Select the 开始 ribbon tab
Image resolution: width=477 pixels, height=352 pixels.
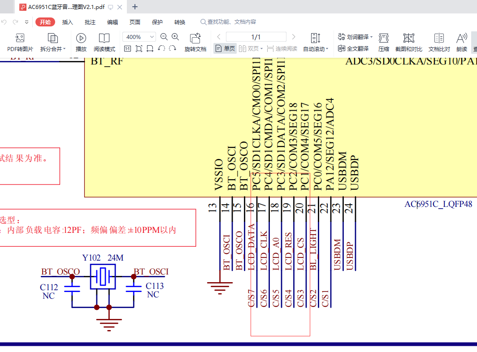(x=45, y=22)
